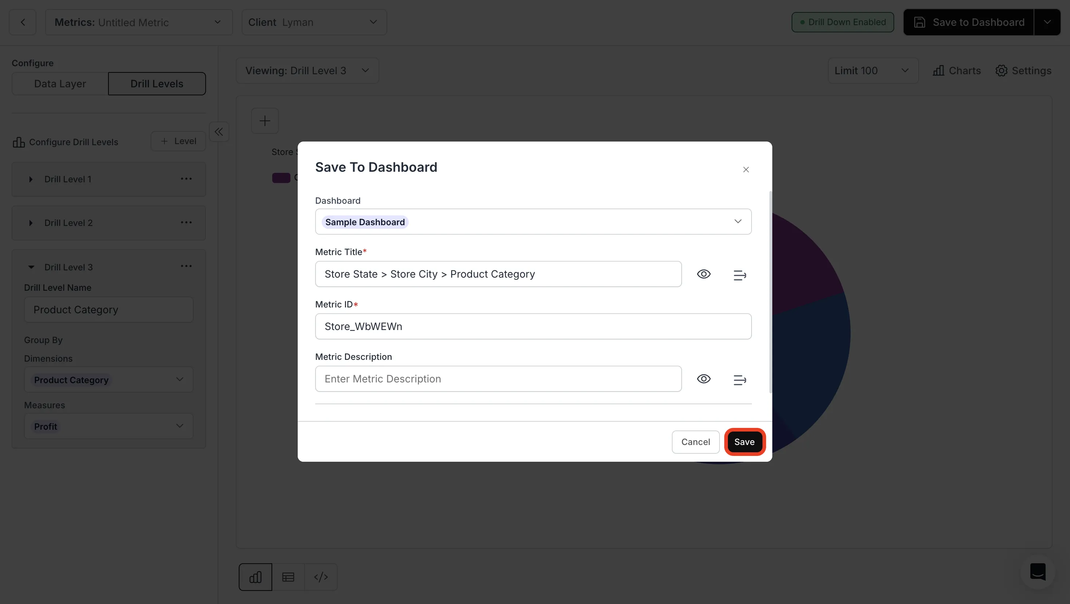
Task: Open Viewing Drill Level 3 dropdown
Action: click(x=308, y=71)
